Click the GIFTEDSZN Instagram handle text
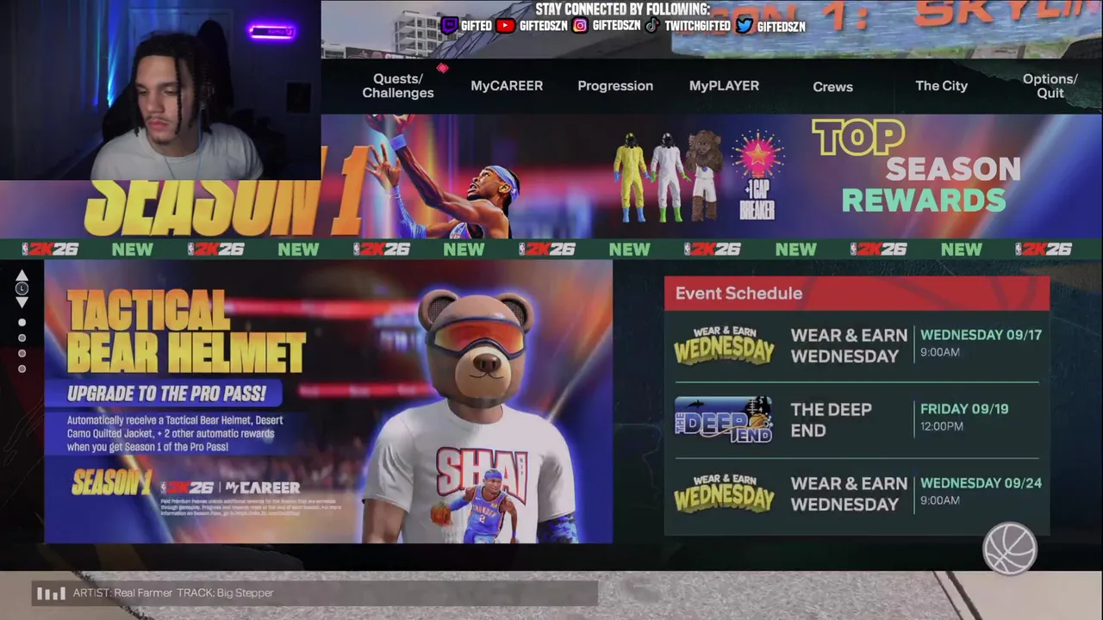 pos(616,26)
